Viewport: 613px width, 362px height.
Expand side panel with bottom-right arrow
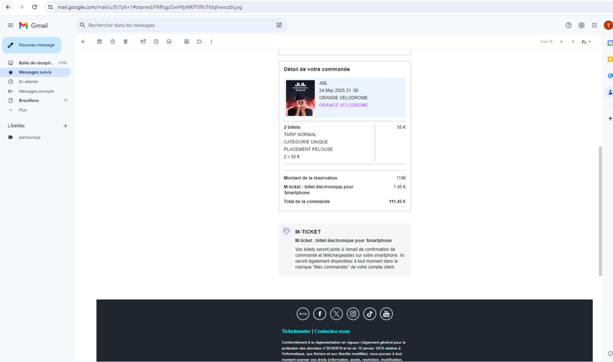610,353
